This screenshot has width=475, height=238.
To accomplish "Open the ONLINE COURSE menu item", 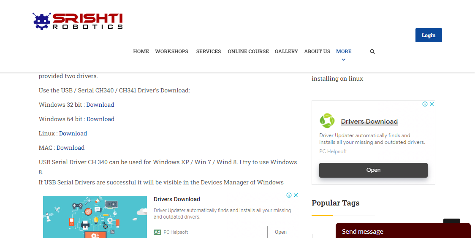I will point(248,51).
